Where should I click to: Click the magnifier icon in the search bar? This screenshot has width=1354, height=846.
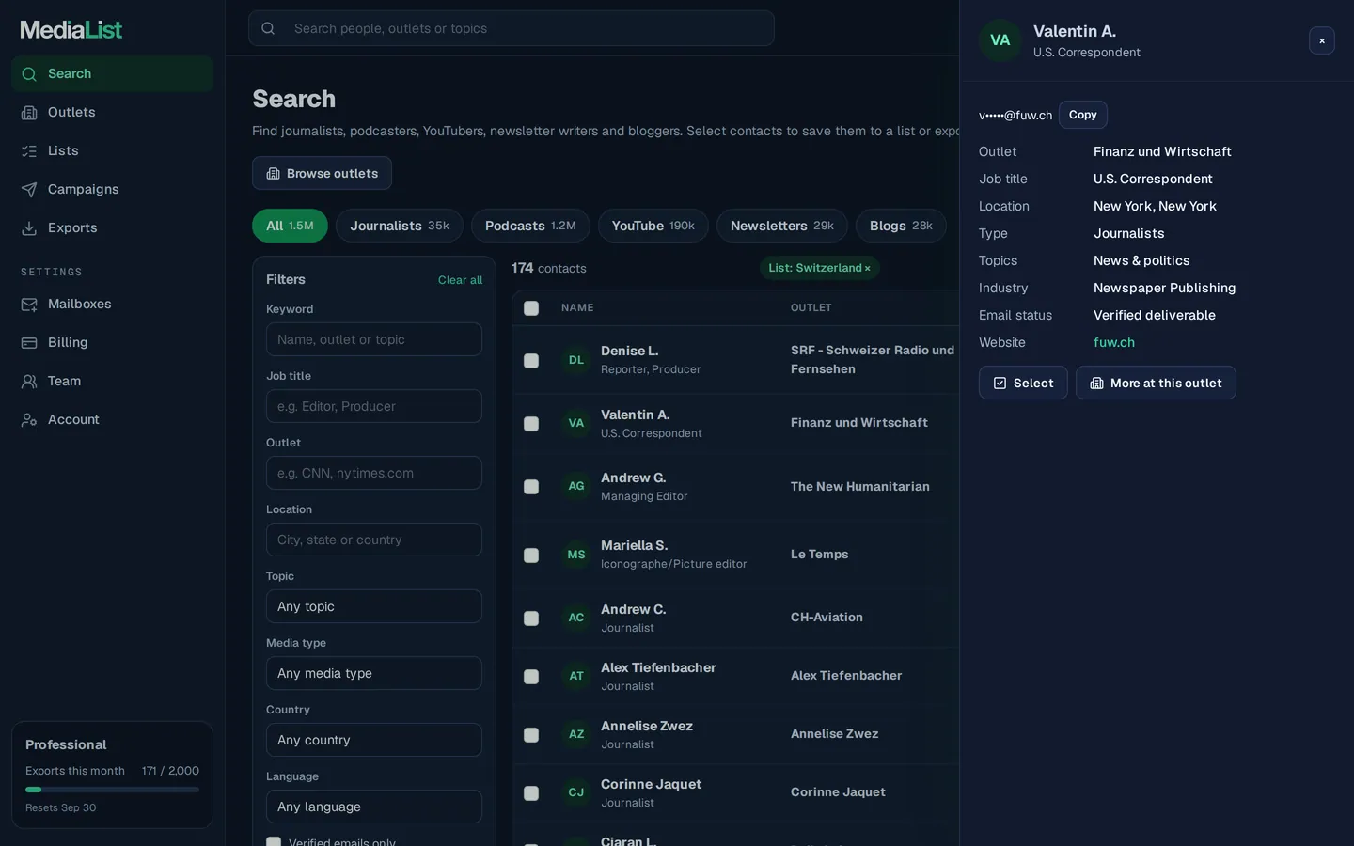268,28
